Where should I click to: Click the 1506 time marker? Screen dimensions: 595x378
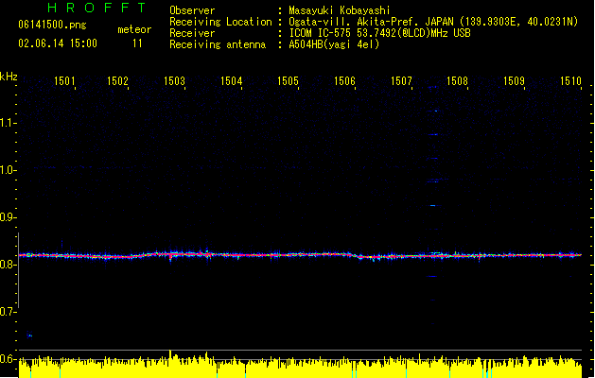click(344, 81)
